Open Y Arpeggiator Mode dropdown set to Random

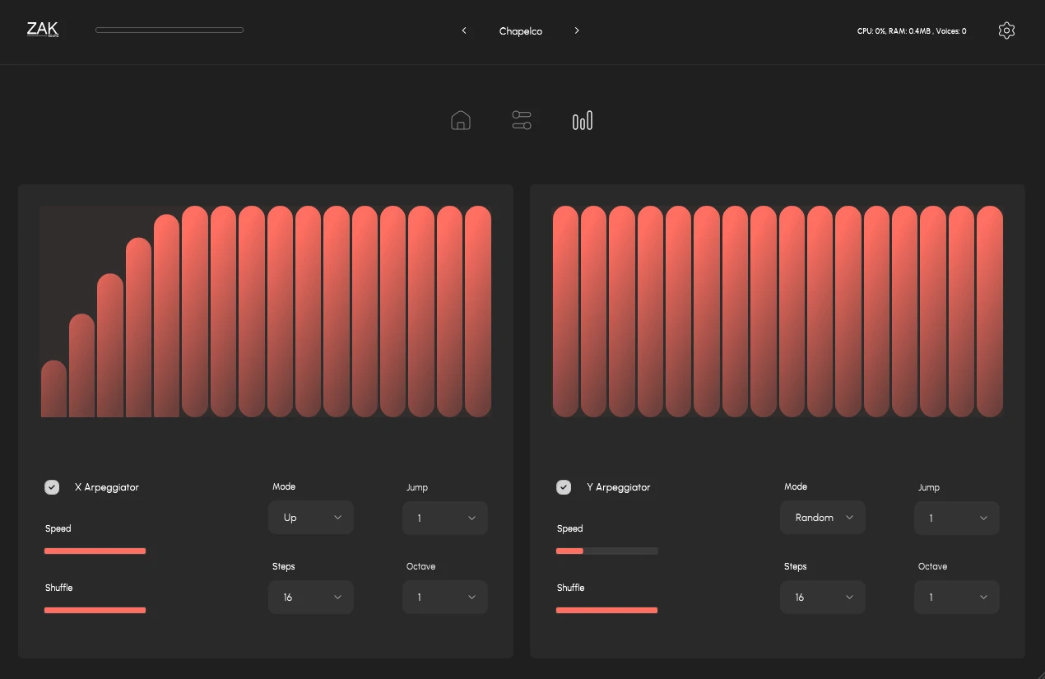[x=823, y=518]
